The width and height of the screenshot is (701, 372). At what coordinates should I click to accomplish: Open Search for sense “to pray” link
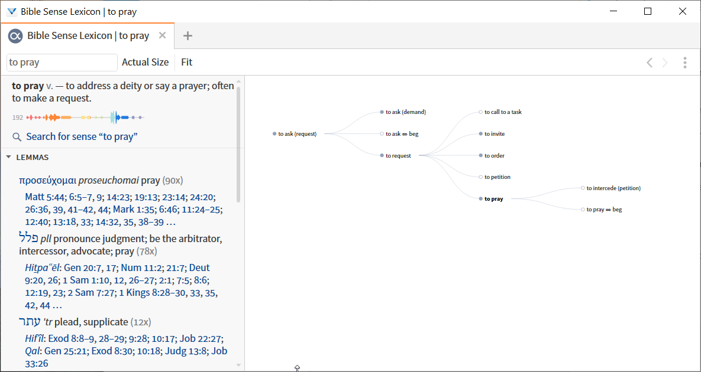click(82, 136)
